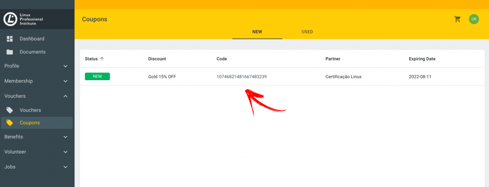Screen dimensions: 489x187
Task: Click the Code column header
Action: (222, 59)
